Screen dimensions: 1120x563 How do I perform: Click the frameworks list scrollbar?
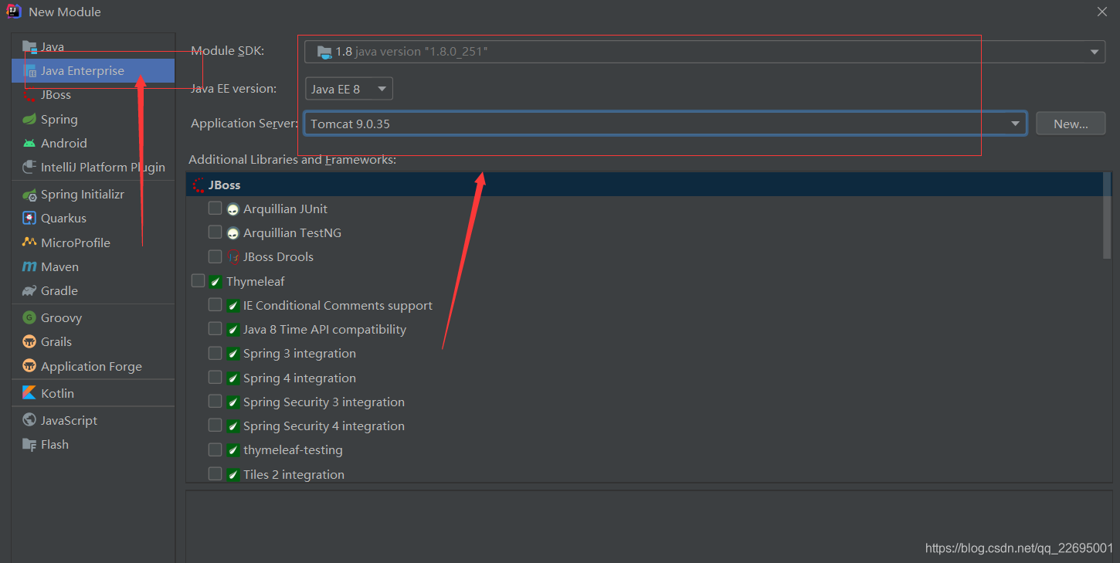[x=1107, y=216]
